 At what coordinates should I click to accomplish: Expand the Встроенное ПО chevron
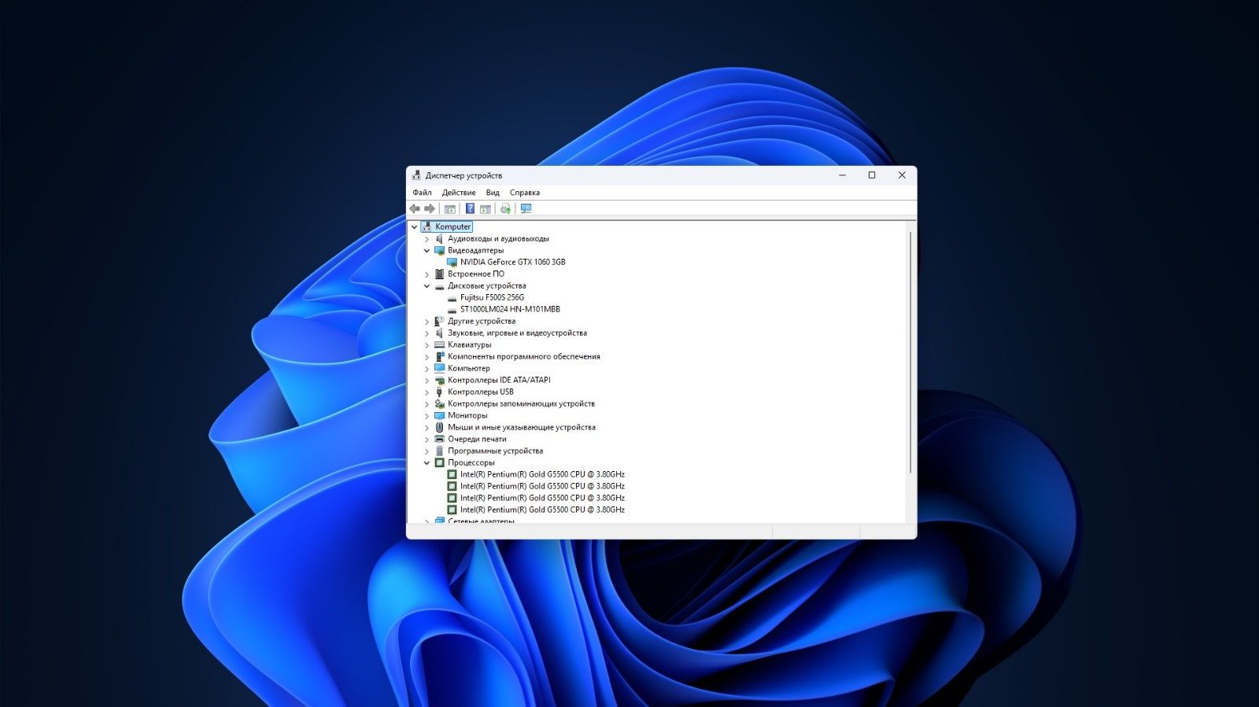click(x=427, y=274)
